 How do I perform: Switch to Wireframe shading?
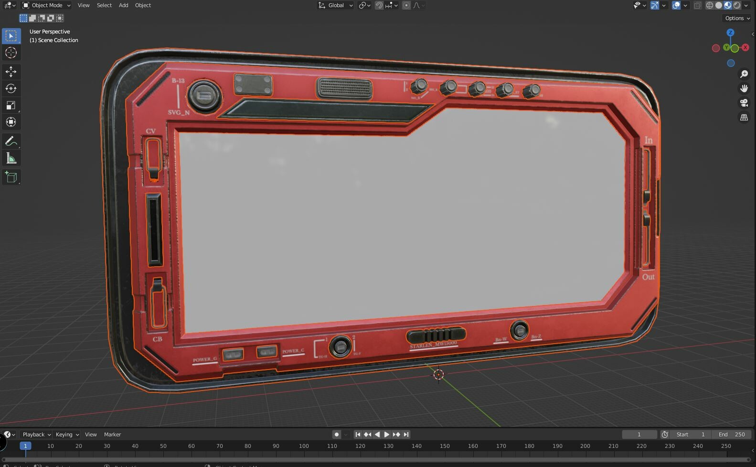tap(710, 5)
